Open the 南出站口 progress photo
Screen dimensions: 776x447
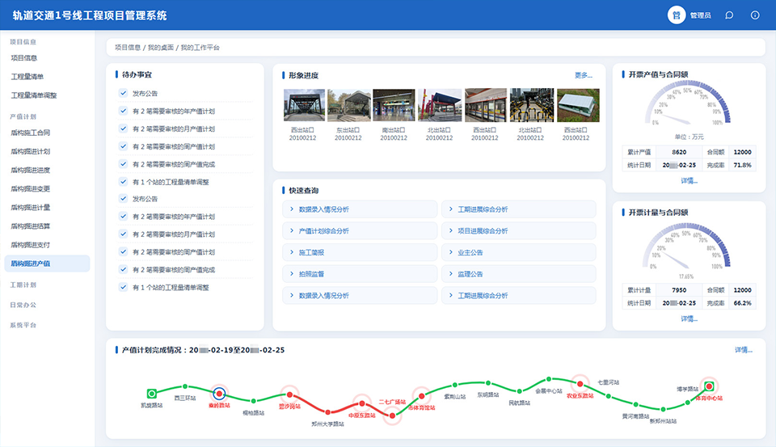[x=394, y=105]
